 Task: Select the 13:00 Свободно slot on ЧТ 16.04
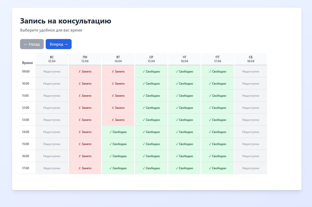[x=184, y=120]
